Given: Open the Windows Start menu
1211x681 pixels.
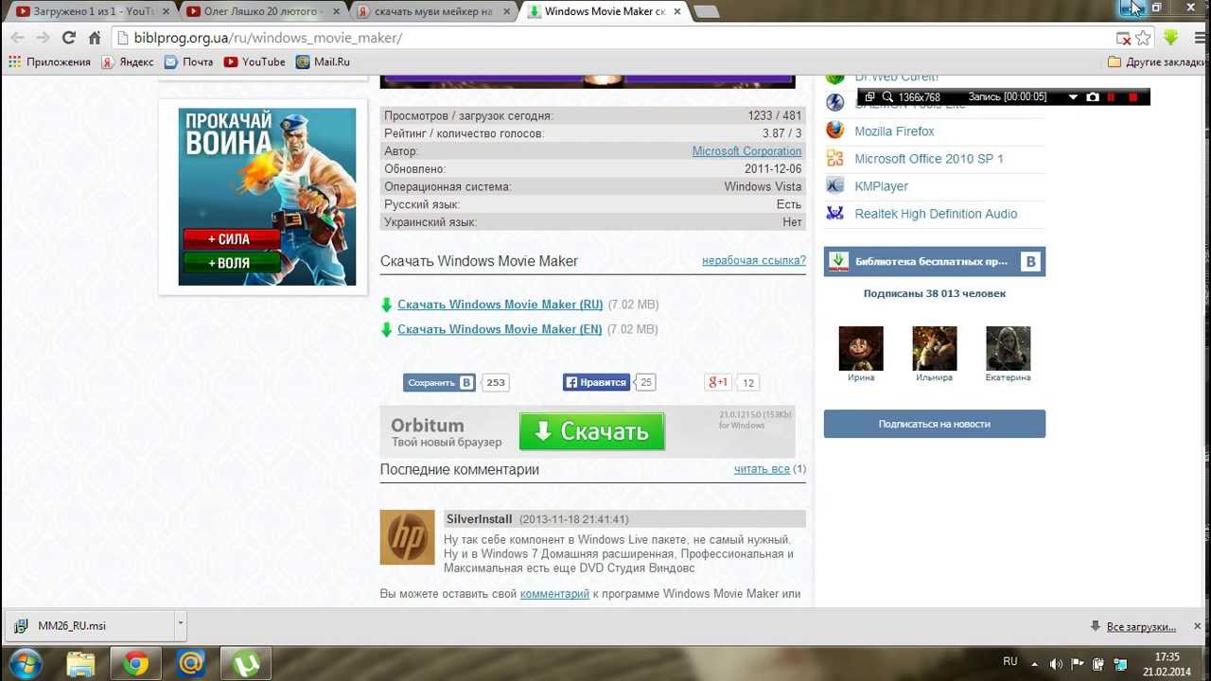Looking at the screenshot, I should [26, 663].
